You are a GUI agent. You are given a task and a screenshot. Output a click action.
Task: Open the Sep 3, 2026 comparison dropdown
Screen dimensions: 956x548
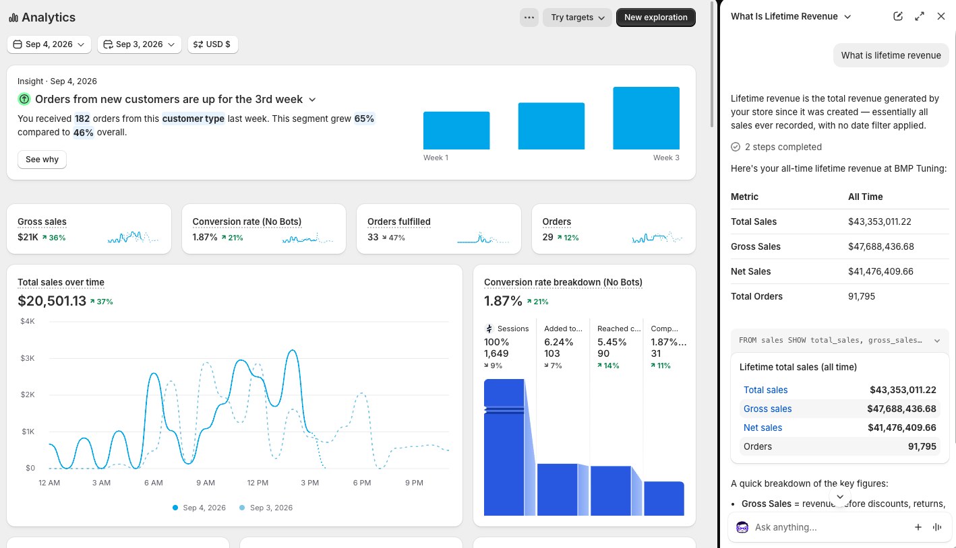pyautogui.click(x=139, y=44)
